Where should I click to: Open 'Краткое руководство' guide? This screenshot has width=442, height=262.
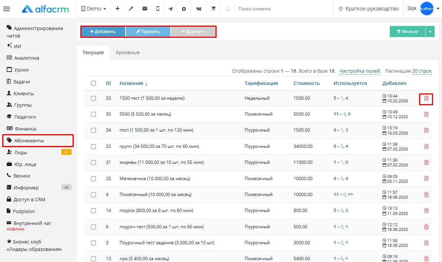coord(369,9)
